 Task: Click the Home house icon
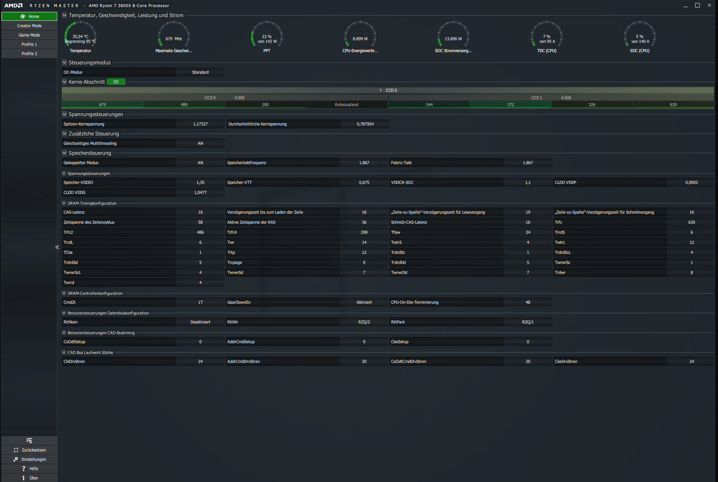pyautogui.click(x=23, y=16)
